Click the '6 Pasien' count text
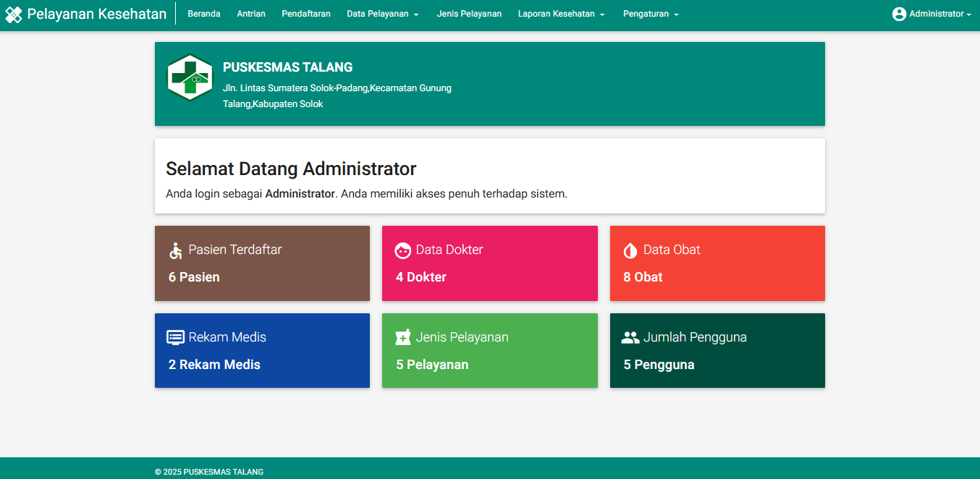Viewport: 980px width, 479px height. click(x=194, y=277)
